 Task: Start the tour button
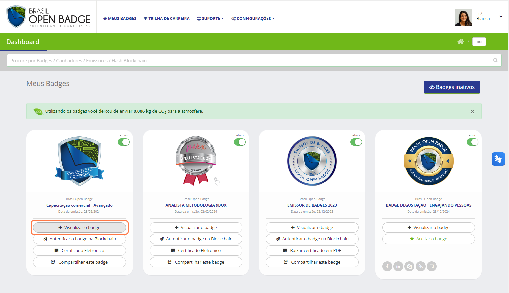[x=479, y=42]
